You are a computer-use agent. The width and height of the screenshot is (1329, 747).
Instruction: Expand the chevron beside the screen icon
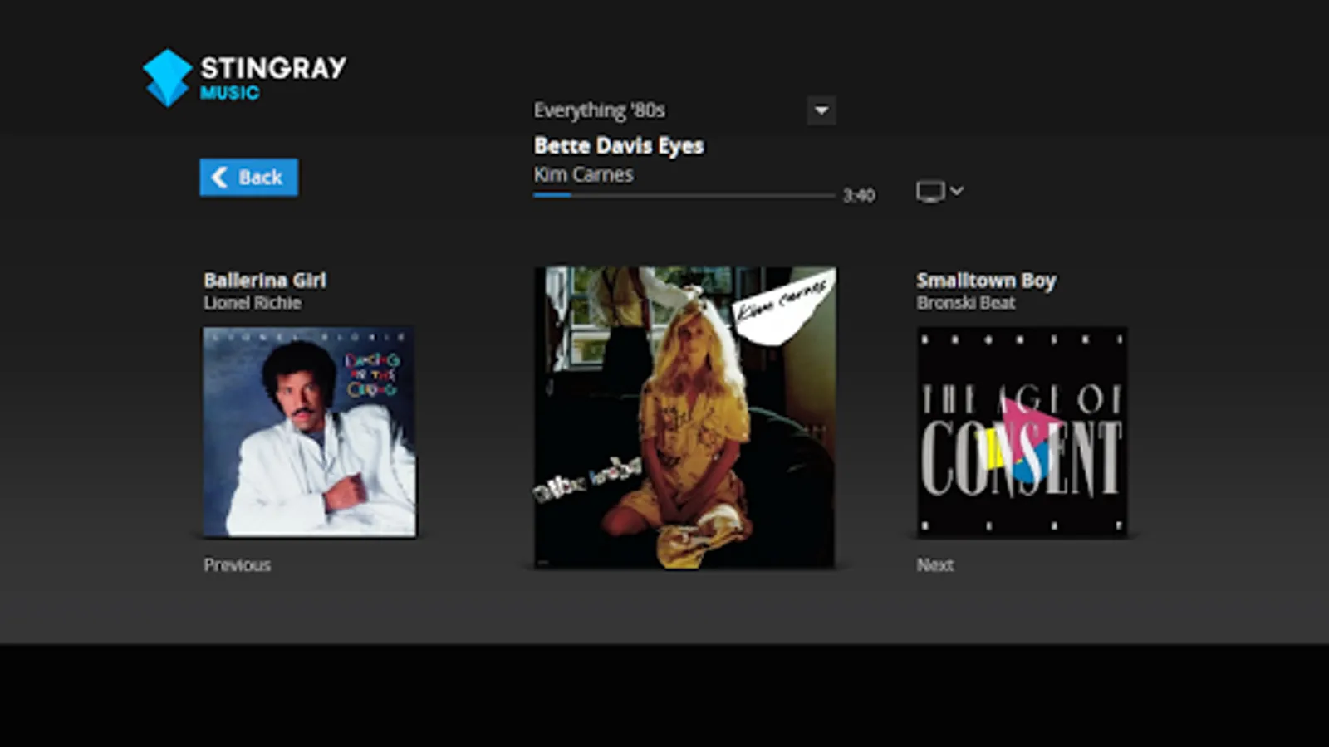coord(957,191)
